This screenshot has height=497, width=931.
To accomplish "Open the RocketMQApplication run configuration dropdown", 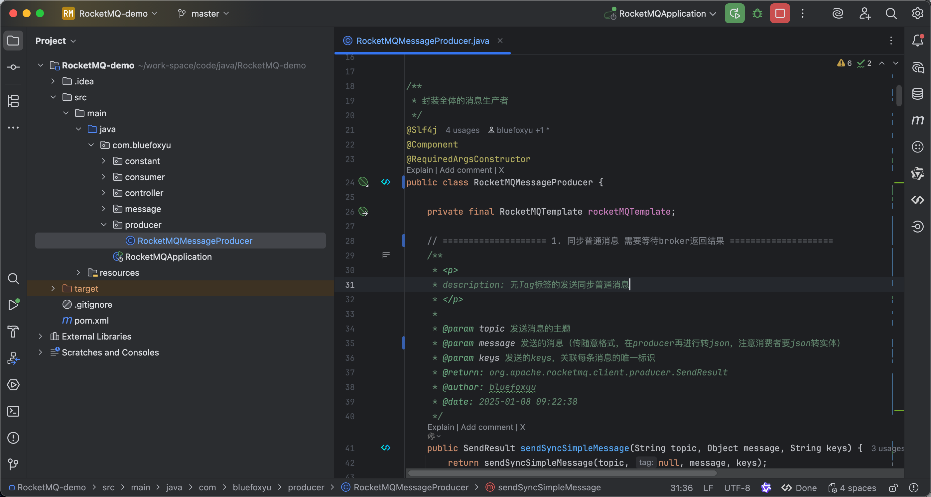I will click(661, 14).
